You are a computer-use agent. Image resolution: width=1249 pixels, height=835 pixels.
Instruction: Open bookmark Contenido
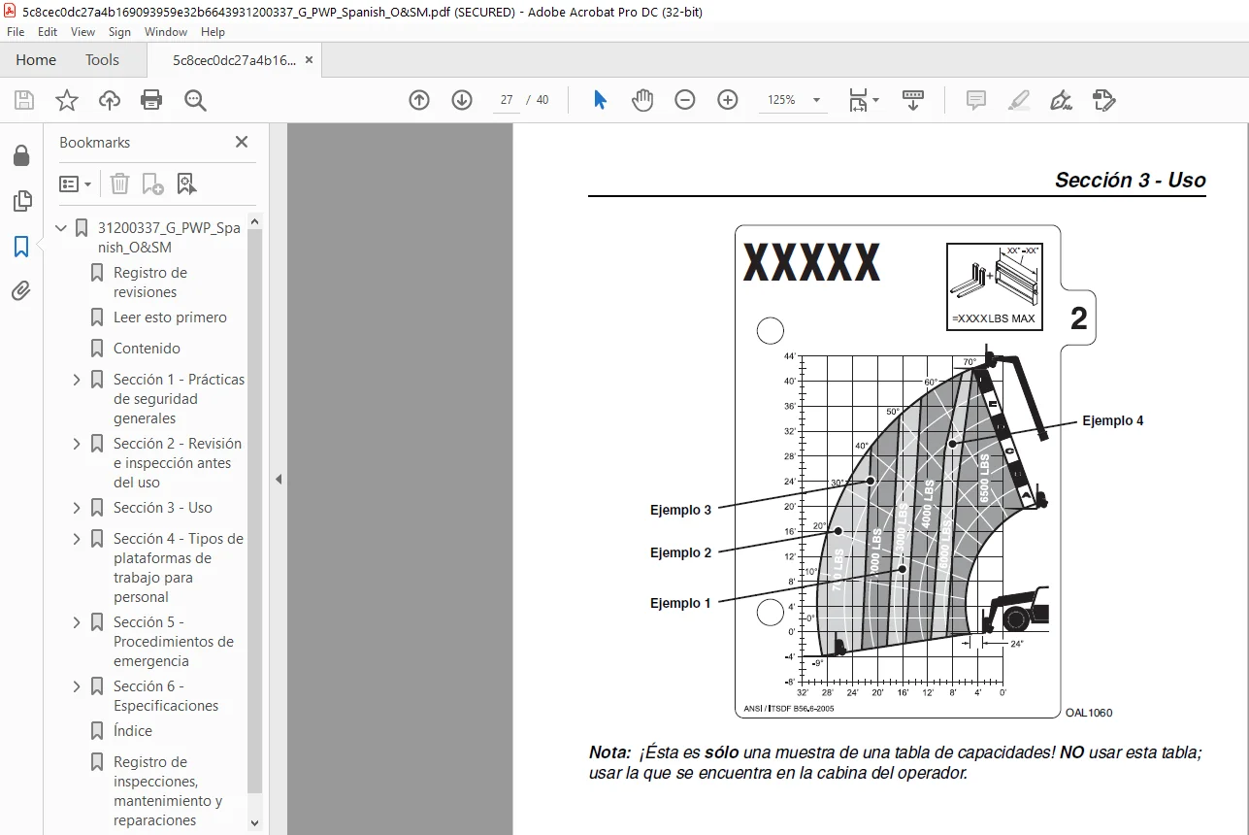pos(147,349)
